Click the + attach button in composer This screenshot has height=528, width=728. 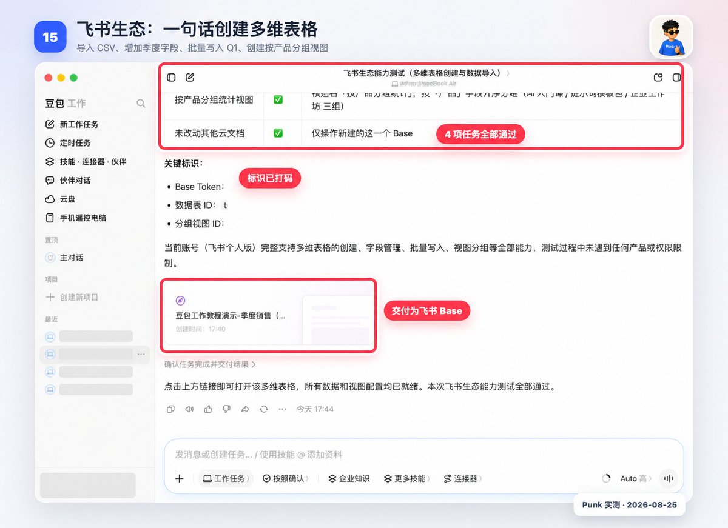(180, 478)
